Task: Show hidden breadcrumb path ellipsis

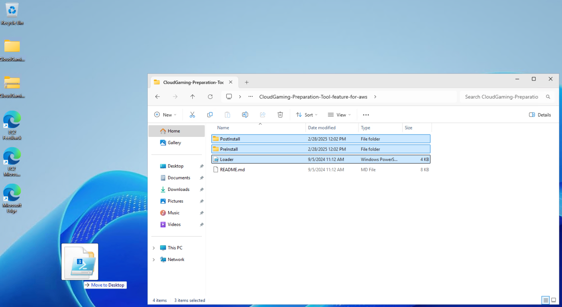Action: 250,97
